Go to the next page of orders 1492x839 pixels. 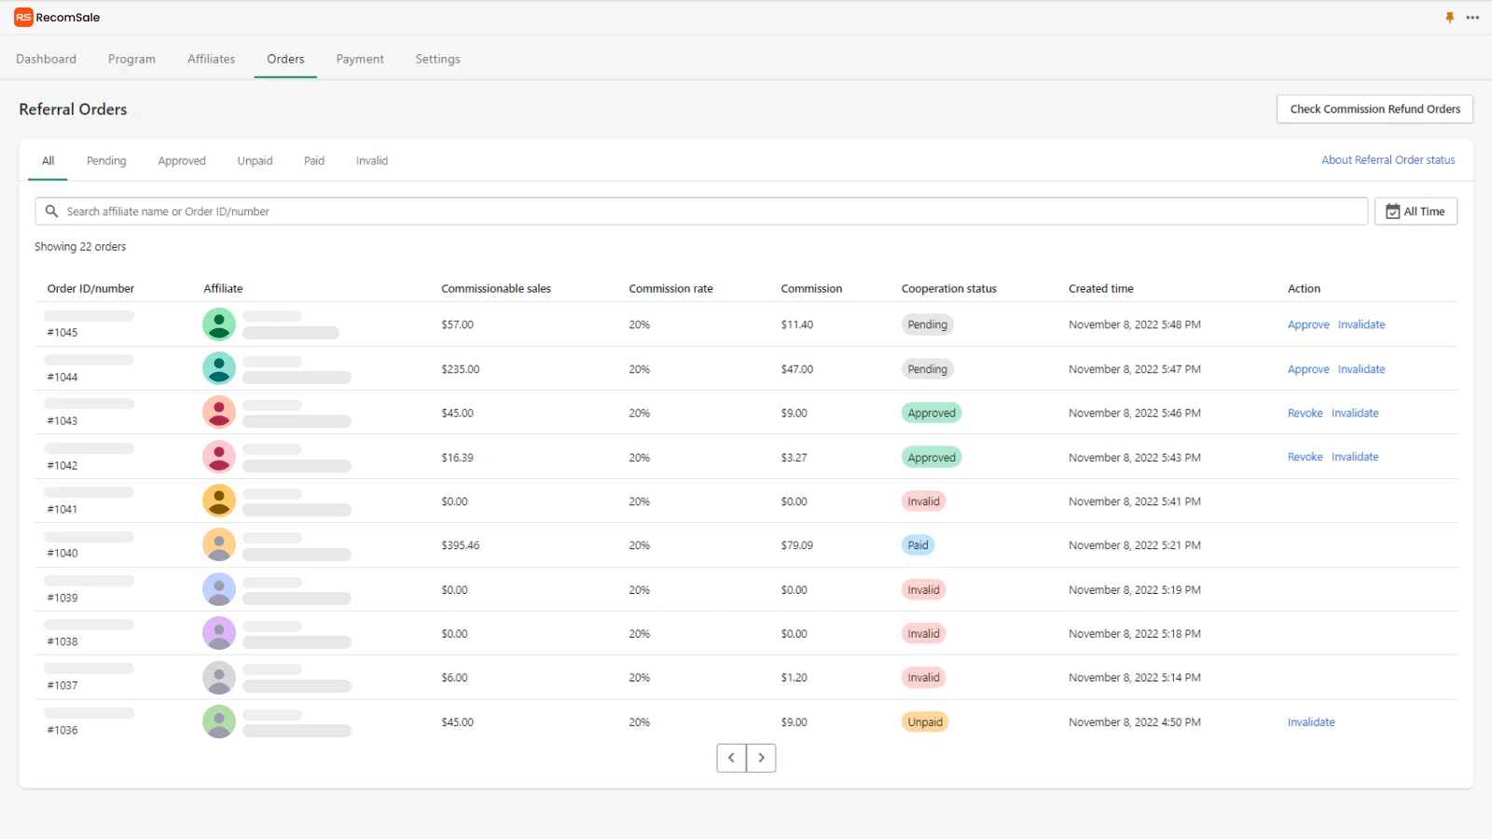coord(761,758)
